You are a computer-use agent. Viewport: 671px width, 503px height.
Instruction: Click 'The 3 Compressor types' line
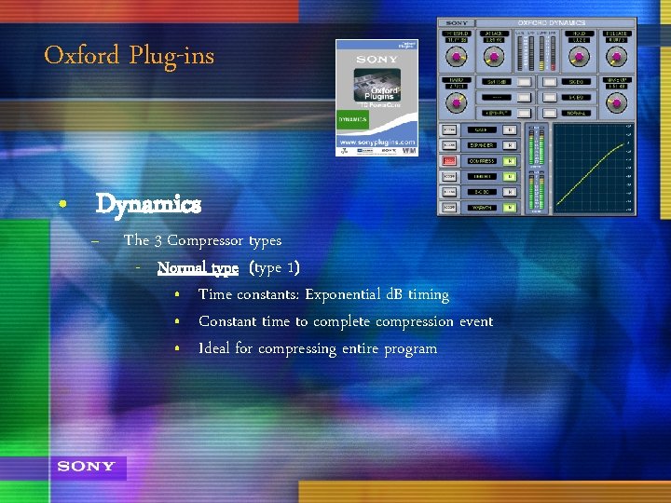(x=203, y=241)
